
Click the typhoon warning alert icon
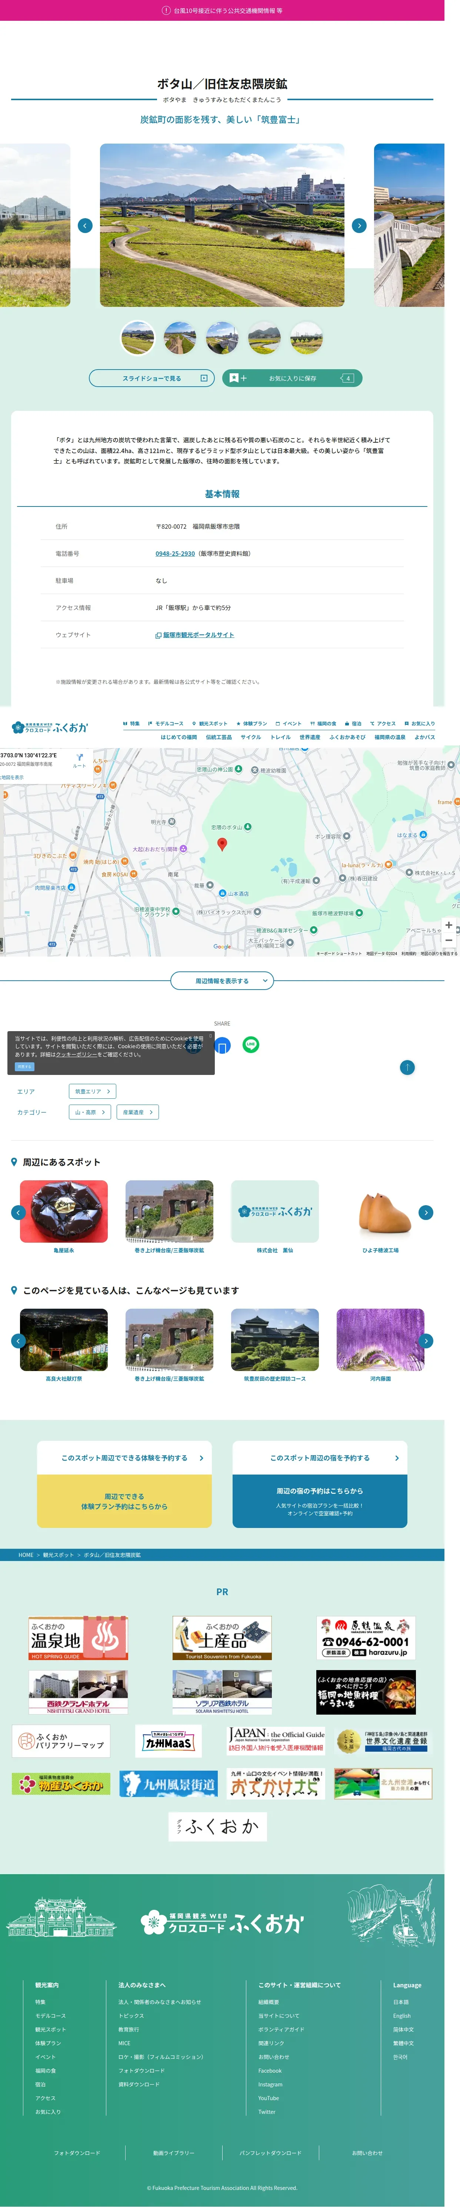click(166, 10)
